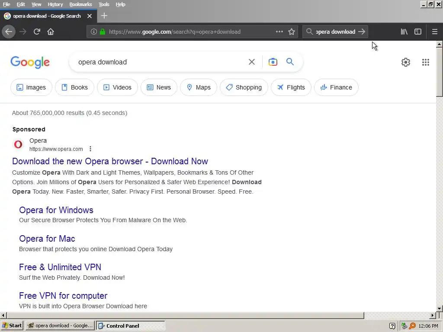Click the forward navigation arrow

[23, 32]
